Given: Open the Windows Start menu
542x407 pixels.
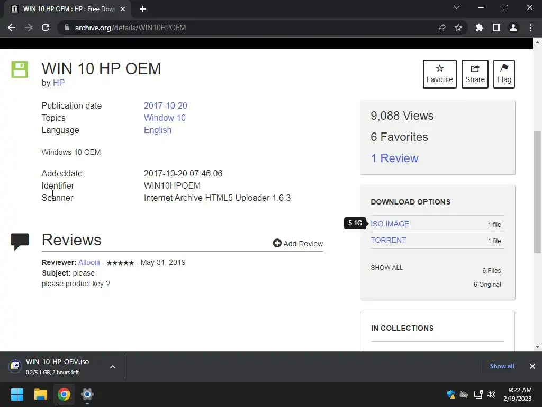Looking at the screenshot, I should (x=17, y=394).
